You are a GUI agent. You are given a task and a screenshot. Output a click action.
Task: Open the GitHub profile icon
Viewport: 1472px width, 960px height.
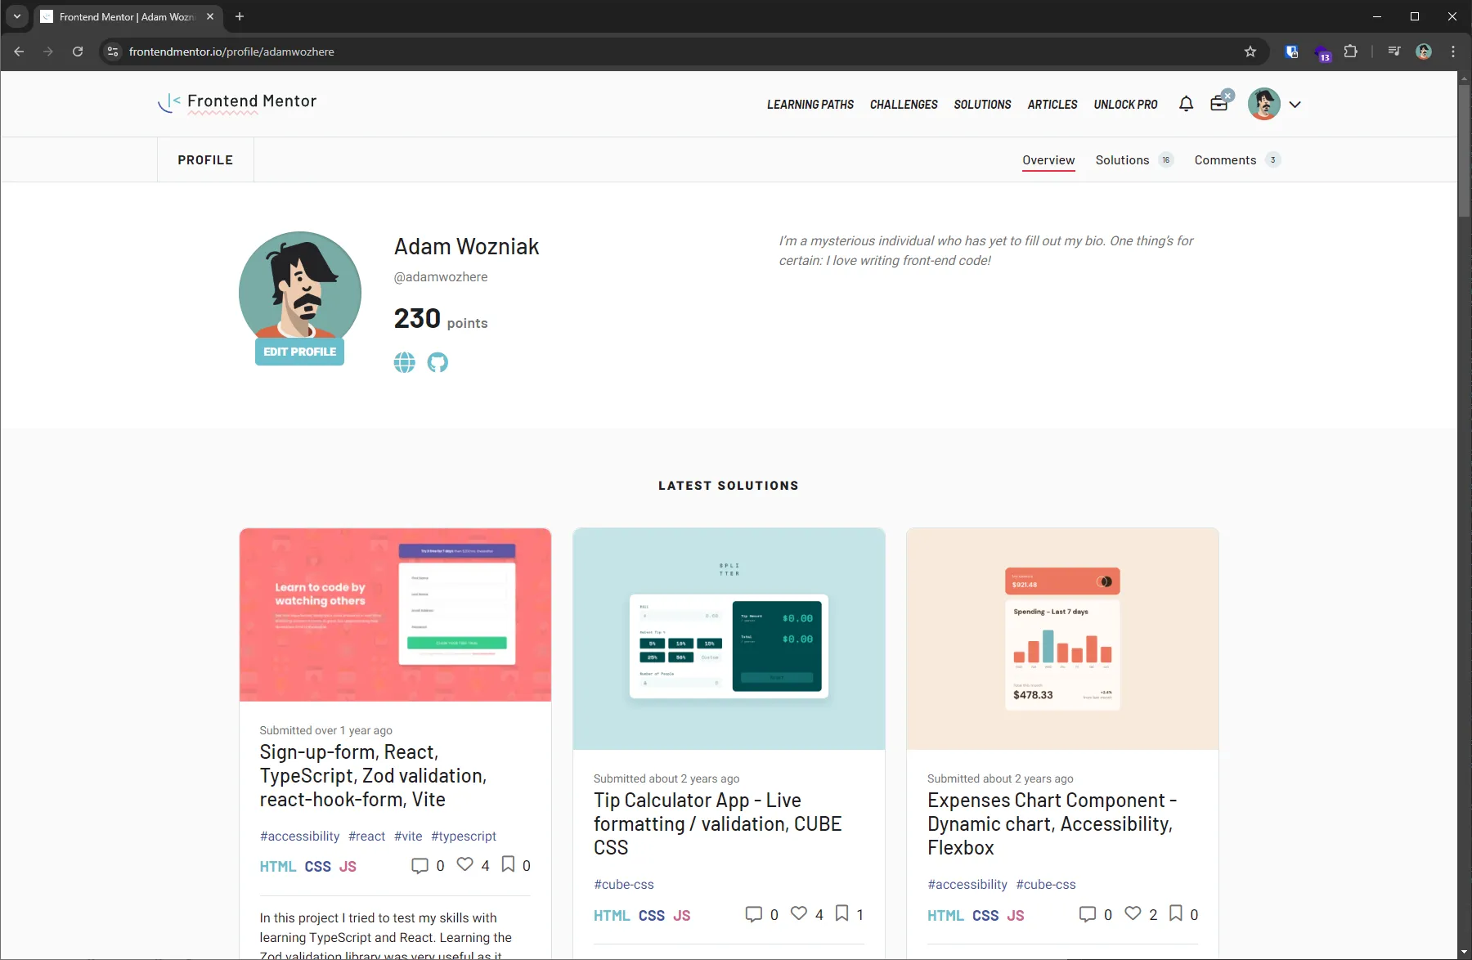coord(438,362)
